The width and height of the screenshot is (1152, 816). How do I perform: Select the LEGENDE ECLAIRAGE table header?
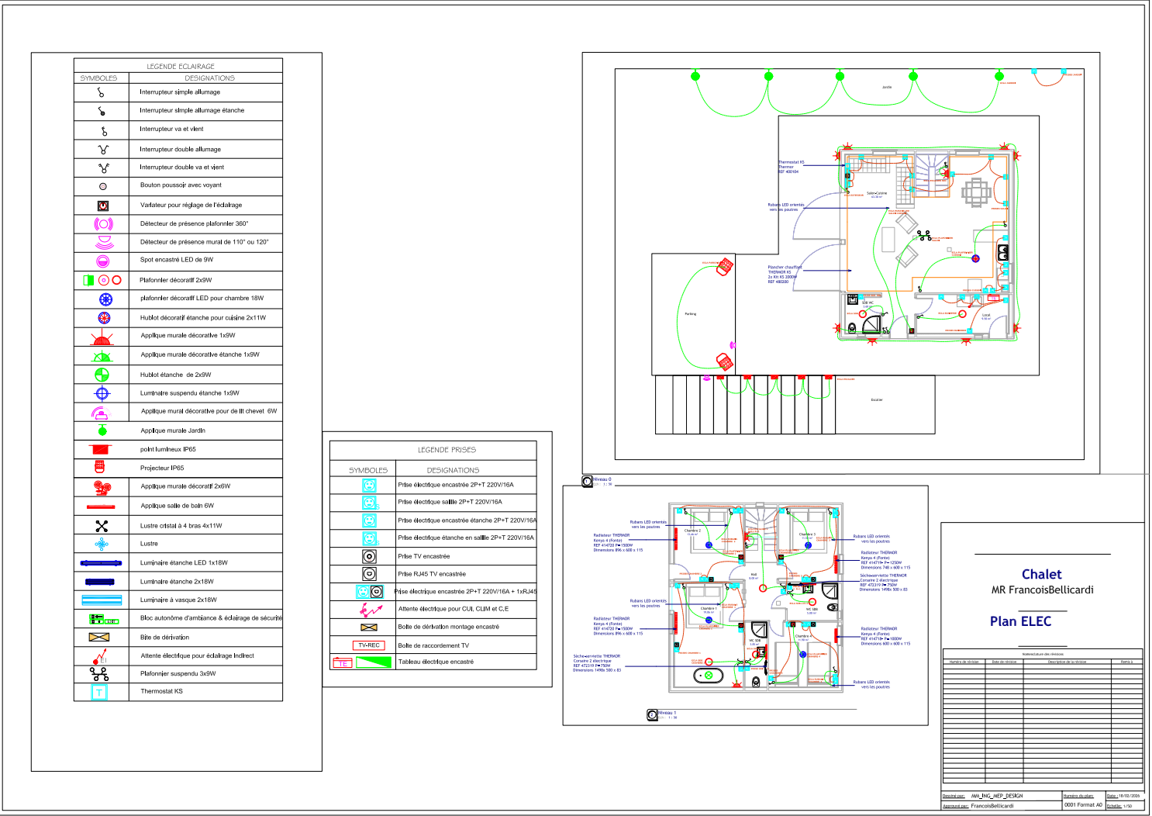point(181,67)
